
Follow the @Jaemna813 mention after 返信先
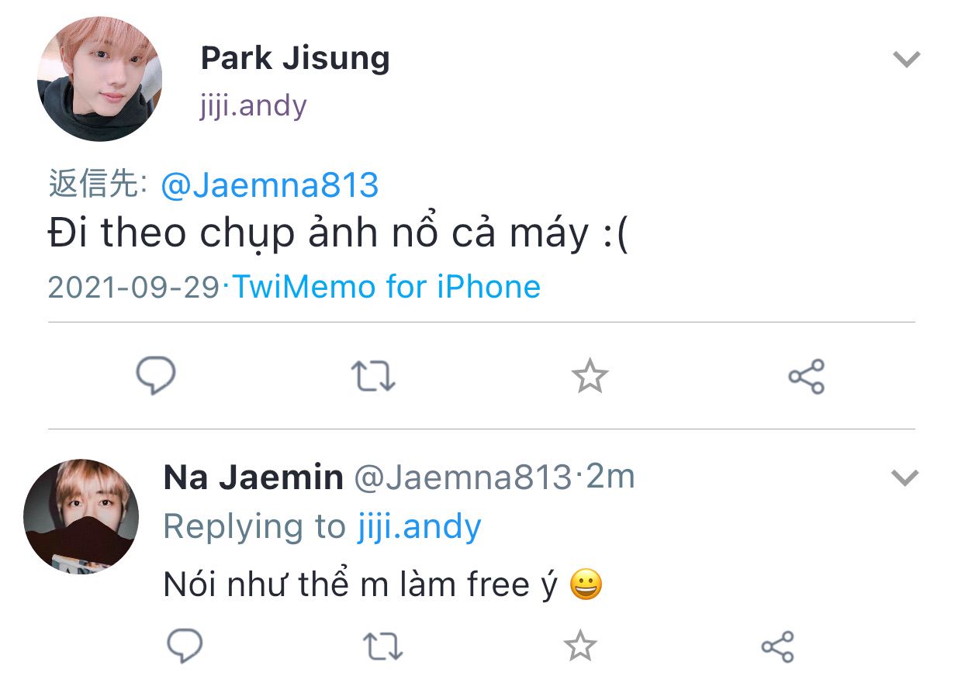pyautogui.click(x=269, y=185)
